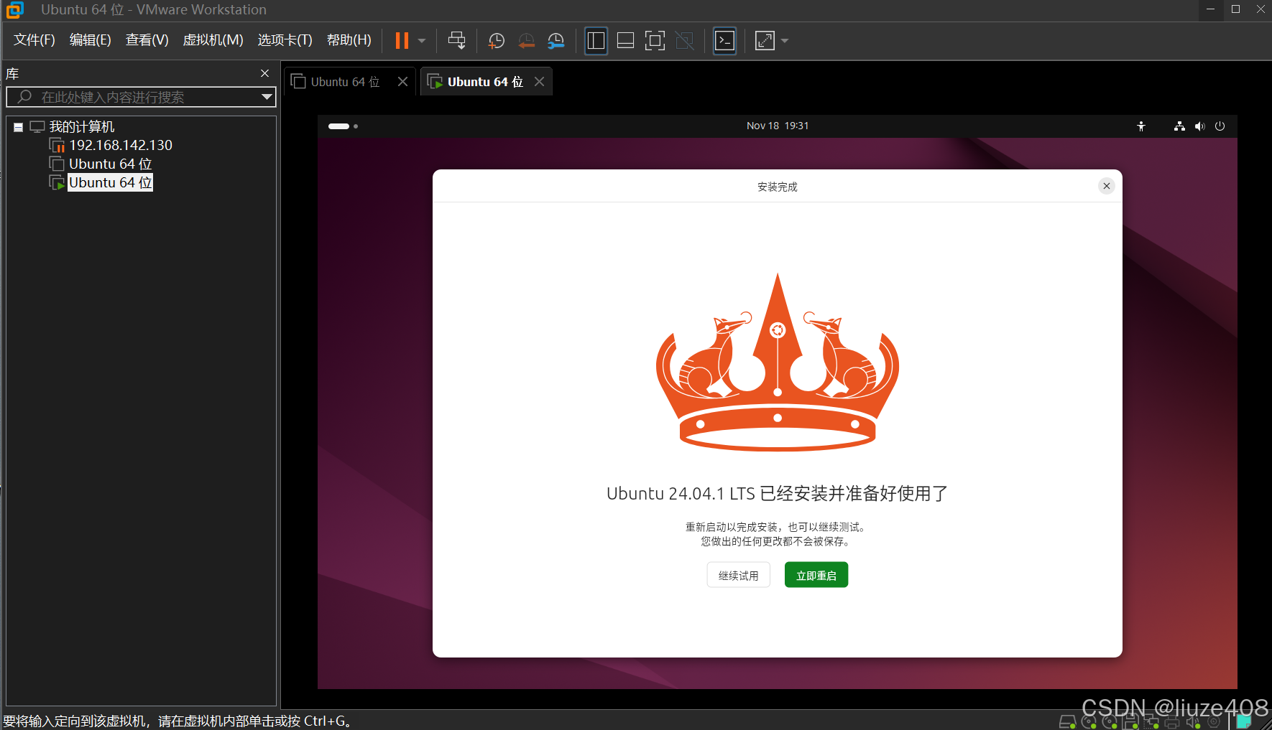The width and height of the screenshot is (1272, 730).
Task: Open the Ubuntu power menu icon
Action: pos(1220,126)
